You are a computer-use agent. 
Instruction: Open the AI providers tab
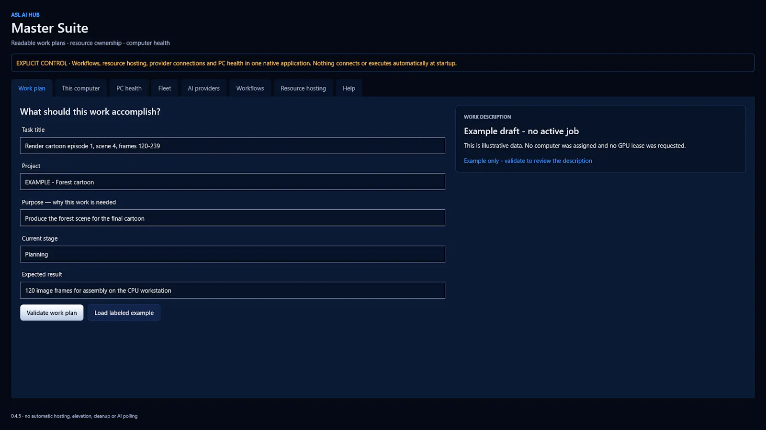pos(203,88)
